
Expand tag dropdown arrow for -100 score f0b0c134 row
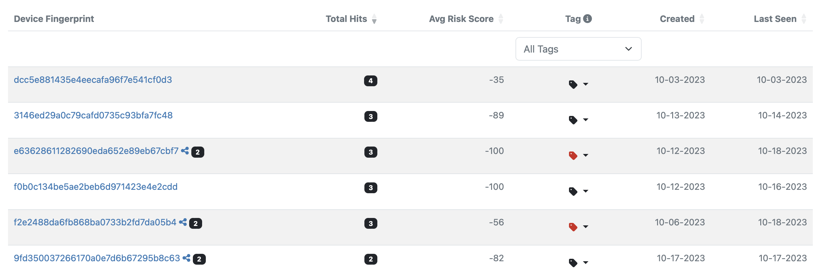[585, 191]
